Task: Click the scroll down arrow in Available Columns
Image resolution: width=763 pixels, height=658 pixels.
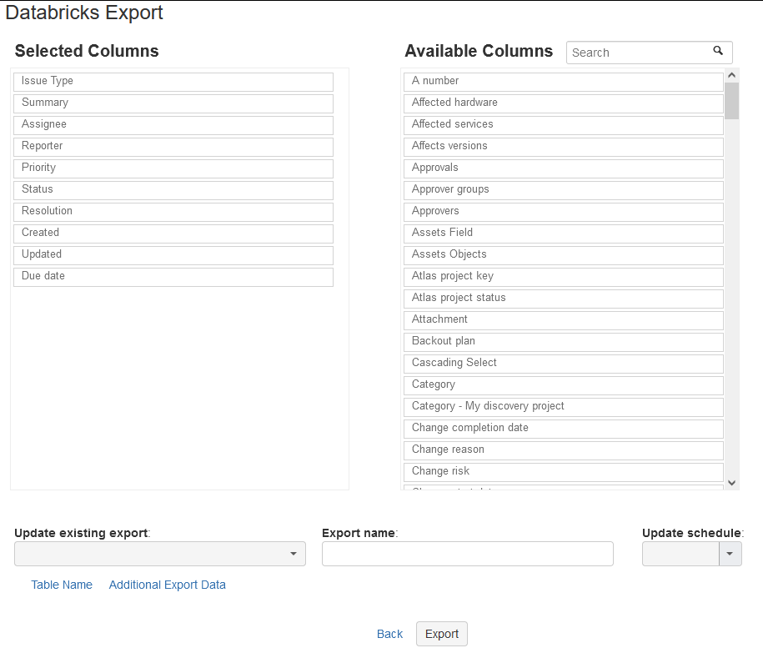Action: pyautogui.click(x=731, y=483)
